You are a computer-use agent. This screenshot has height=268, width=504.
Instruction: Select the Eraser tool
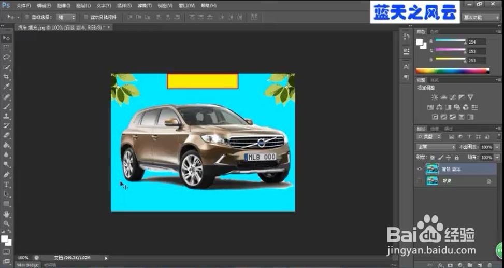6,135
